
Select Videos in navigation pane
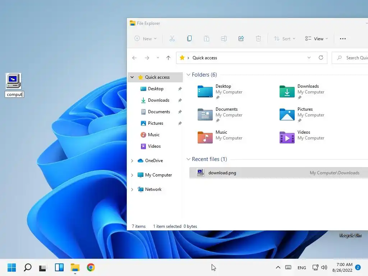point(154,146)
